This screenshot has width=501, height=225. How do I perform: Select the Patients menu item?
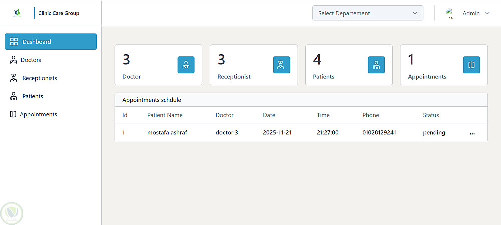click(33, 96)
